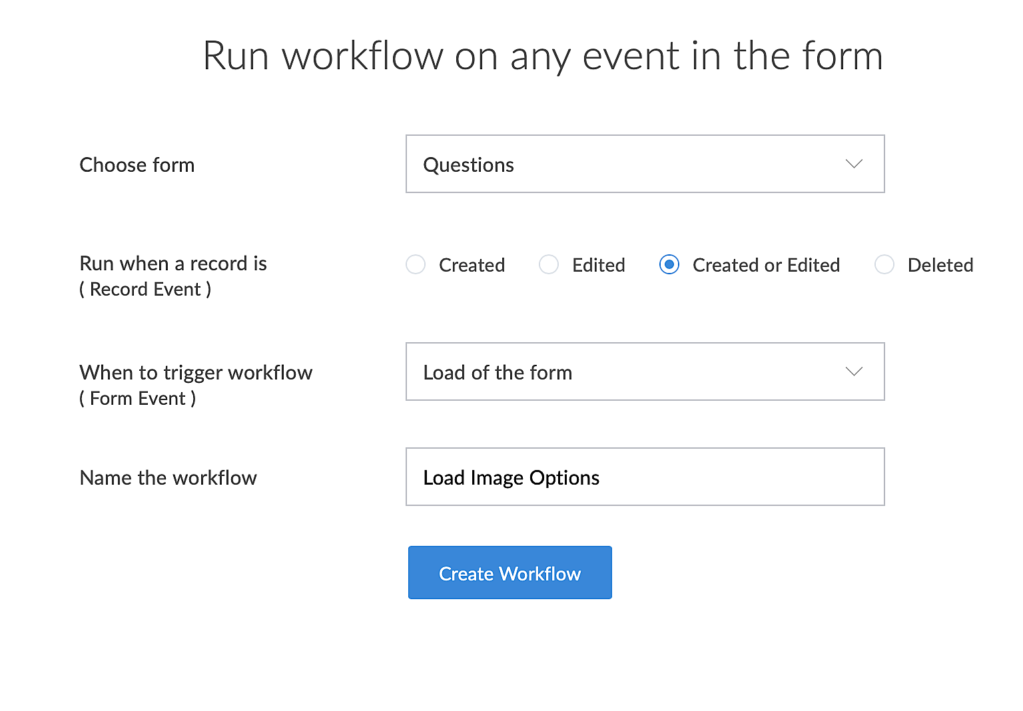
Task: Choose the Edited radio button
Action: (x=549, y=265)
